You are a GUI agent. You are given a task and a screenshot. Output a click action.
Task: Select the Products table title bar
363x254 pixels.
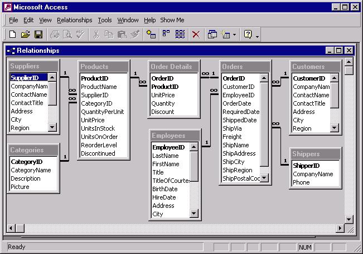pyautogui.click(x=104, y=67)
